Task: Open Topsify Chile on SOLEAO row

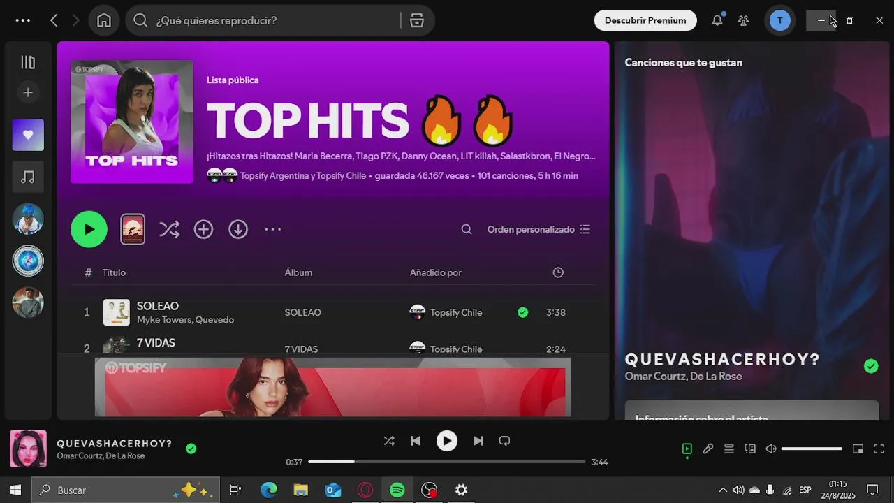Action: pyautogui.click(x=456, y=312)
